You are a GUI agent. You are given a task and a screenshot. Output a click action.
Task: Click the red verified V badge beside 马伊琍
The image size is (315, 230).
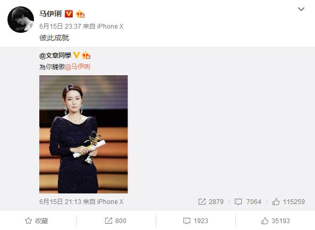tap(69, 14)
